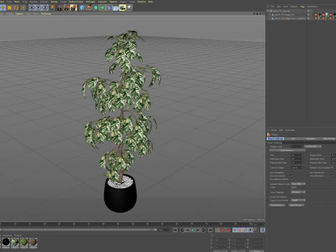This screenshot has width=336, height=252.
Task: Open the Character menu
Action: [x=103, y=1]
